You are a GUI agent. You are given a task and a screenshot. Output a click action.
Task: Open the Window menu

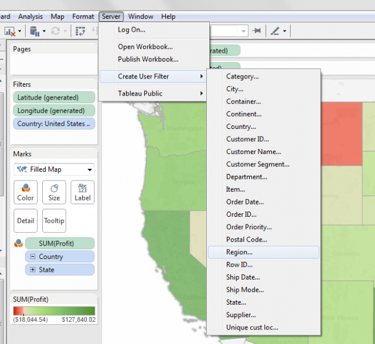point(141,16)
